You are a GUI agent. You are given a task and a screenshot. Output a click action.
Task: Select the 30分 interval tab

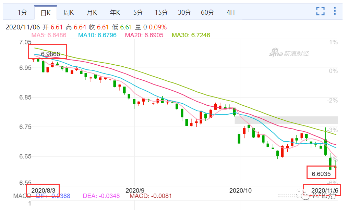[184, 13]
